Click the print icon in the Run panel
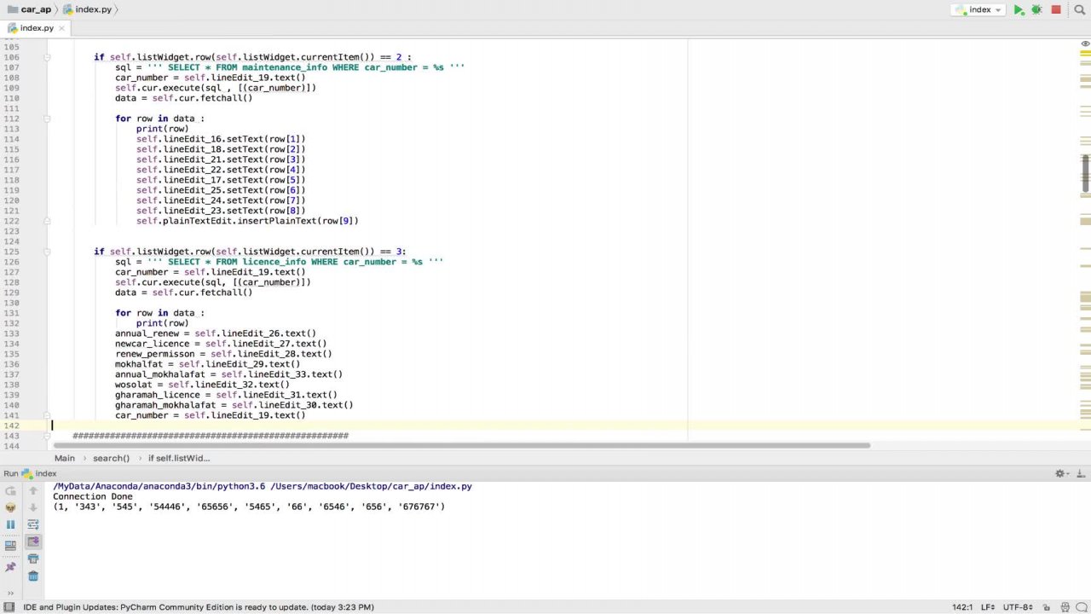This screenshot has height=614, width=1091. click(33, 559)
